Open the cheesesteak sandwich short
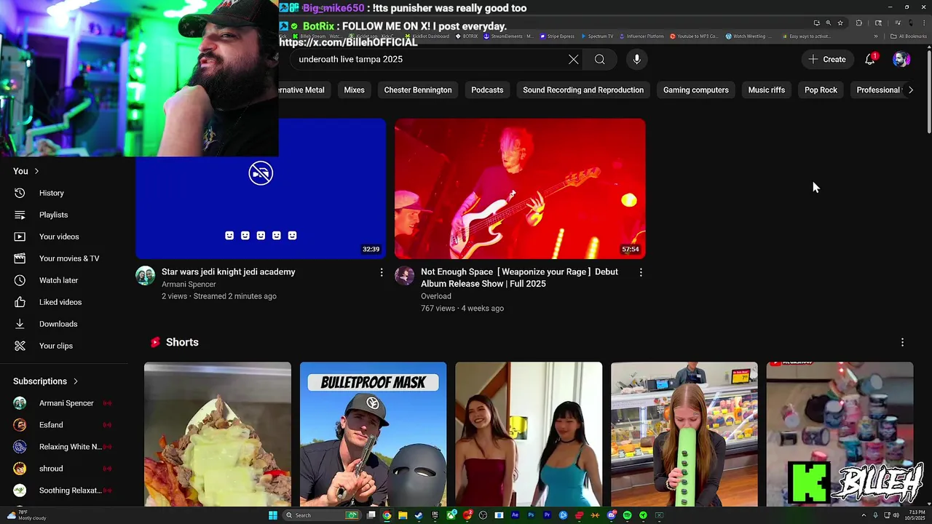 [218, 434]
